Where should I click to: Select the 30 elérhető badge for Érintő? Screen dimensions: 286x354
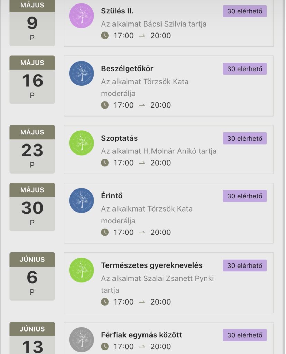tap(245, 196)
